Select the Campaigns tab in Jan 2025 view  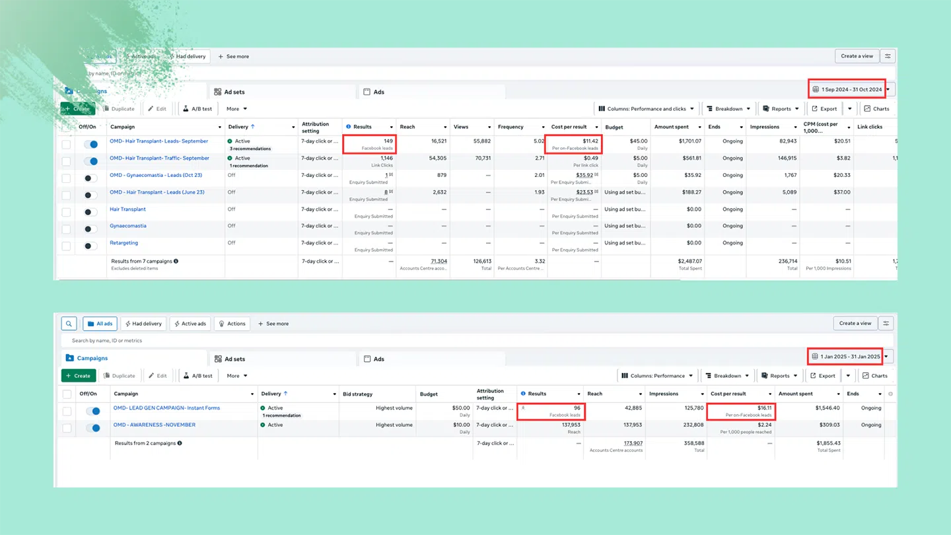pyautogui.click(x=134, y=358)
